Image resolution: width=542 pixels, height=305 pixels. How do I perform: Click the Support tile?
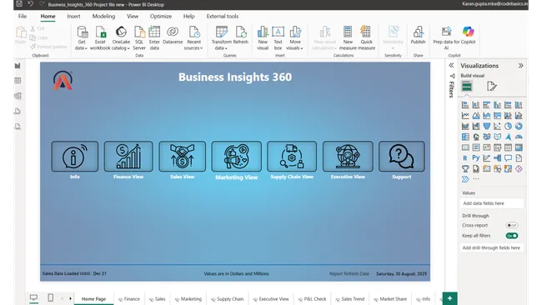402,157
